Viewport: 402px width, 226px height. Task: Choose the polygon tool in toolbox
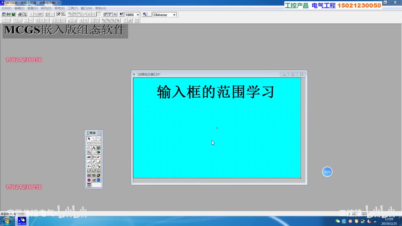click(x=89, y=148)
